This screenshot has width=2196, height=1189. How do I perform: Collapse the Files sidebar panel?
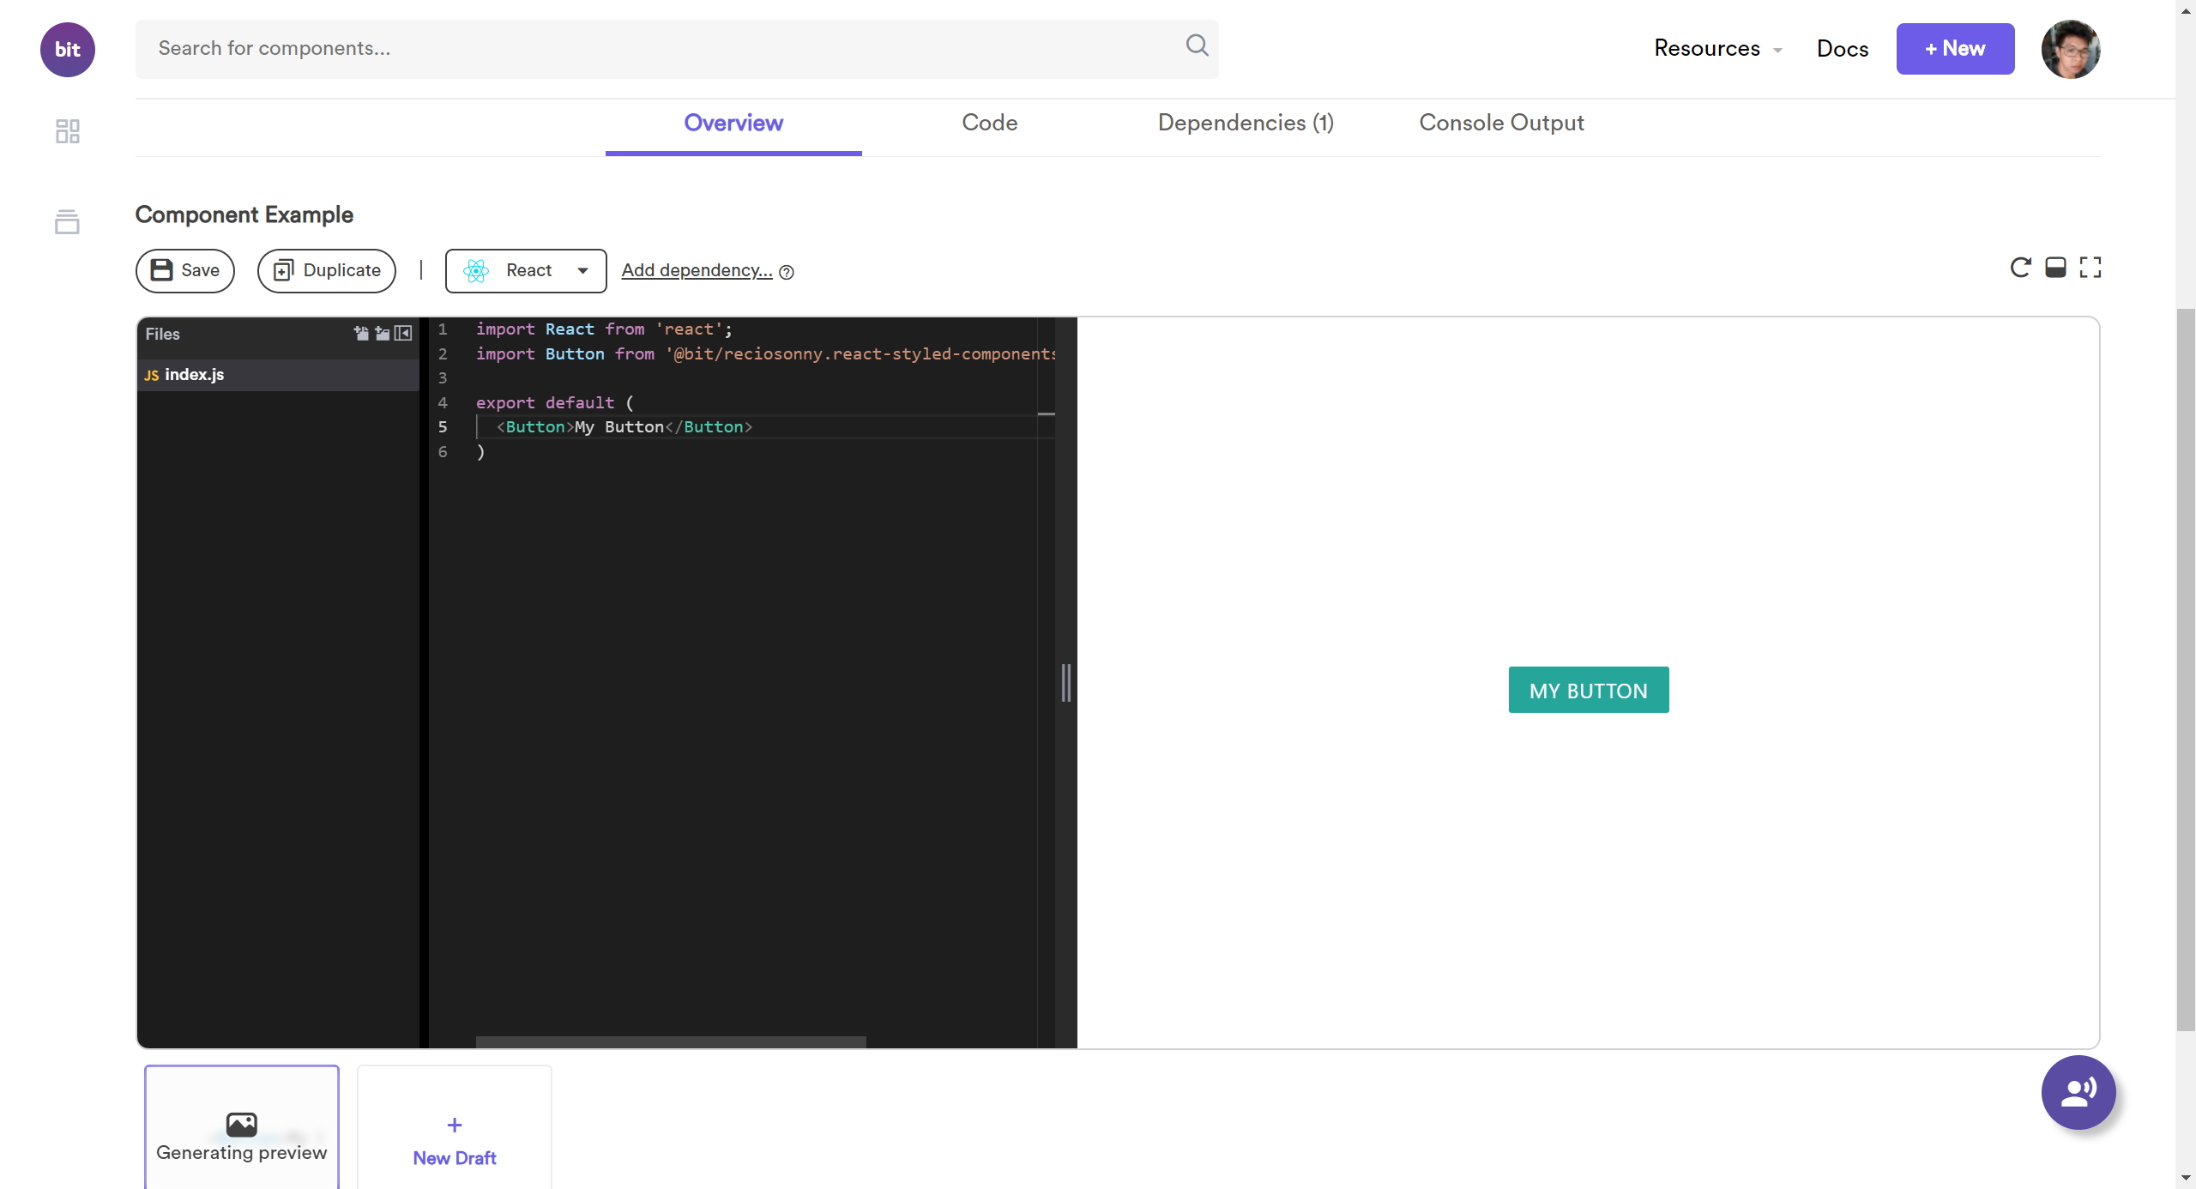[x=403, y=334]
